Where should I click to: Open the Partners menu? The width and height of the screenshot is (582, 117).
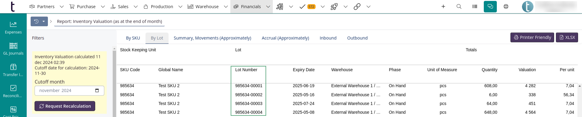42,6
